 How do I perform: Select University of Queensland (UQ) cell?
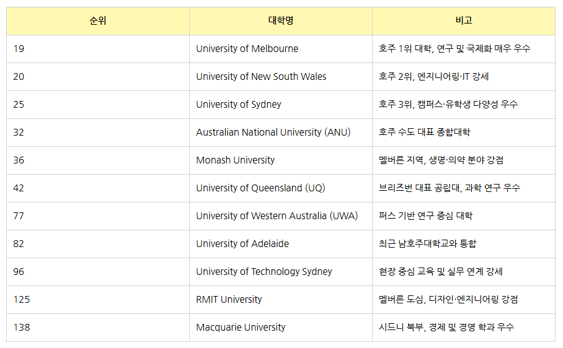click(x=281, y=188)
